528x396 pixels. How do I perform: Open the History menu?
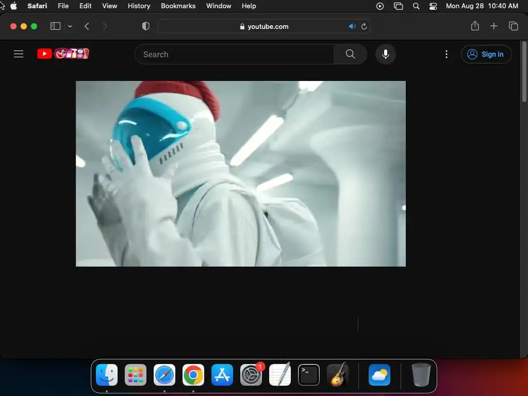coord(139,6)
